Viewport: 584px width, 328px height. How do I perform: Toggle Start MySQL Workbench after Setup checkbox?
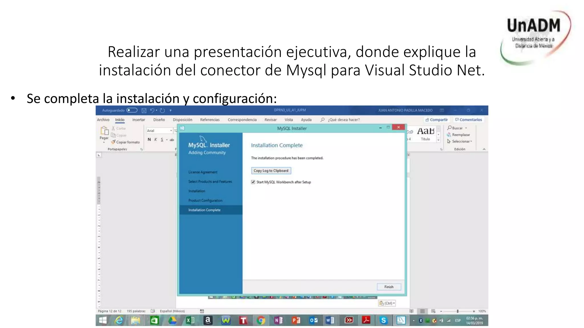(x=253, y=182)
